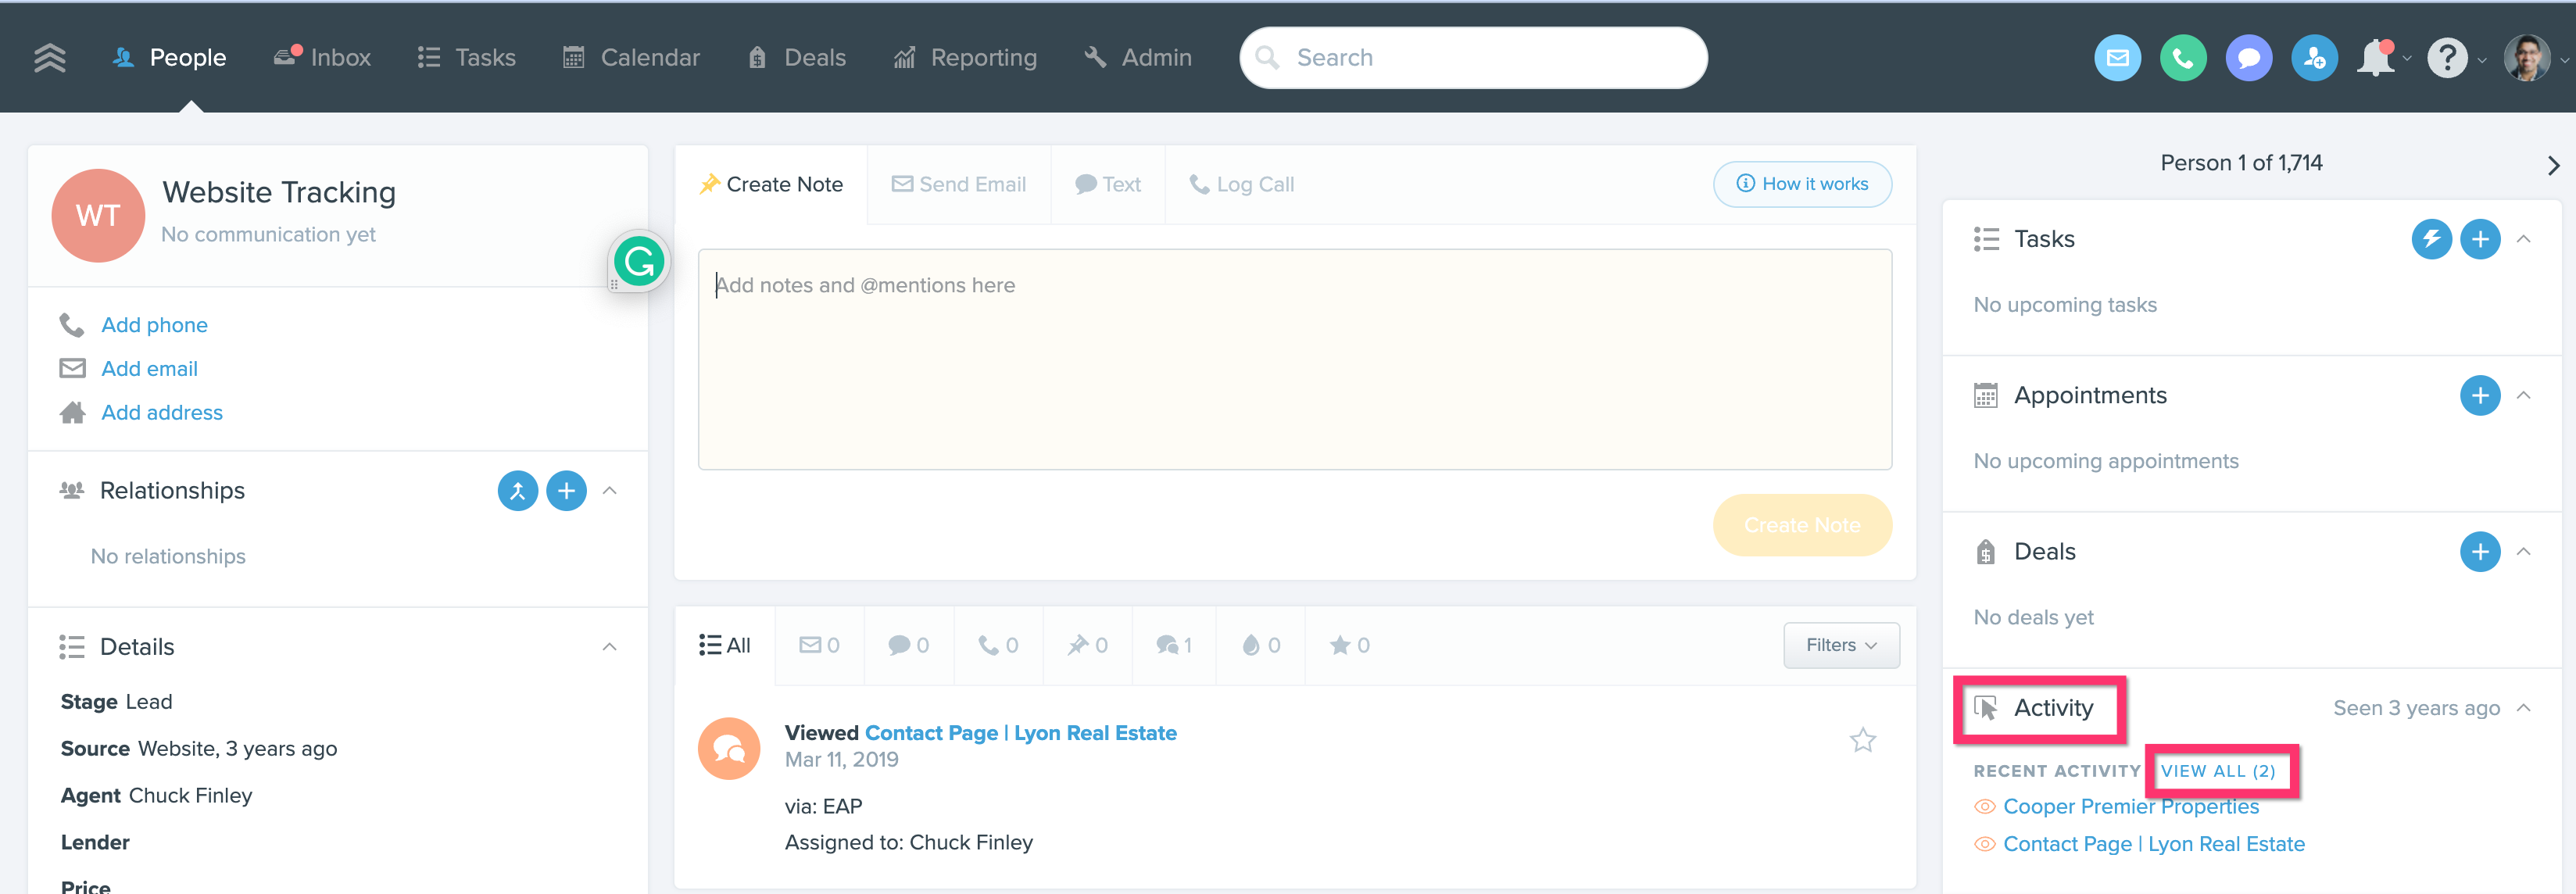The image size is (2576, 894).
Task: Open Contact Page | Lyon Real Estate timeline link
Action: (x=1020, y=733)
